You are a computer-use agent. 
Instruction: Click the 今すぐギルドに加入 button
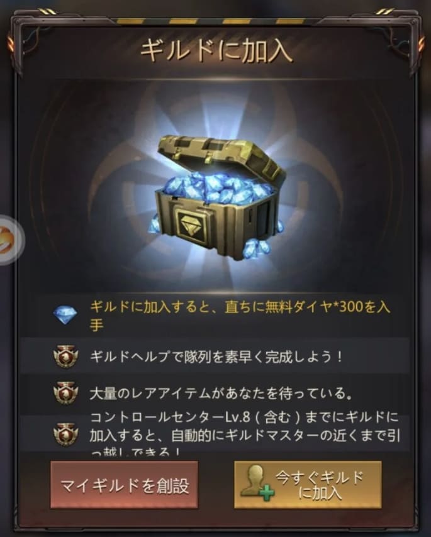coord(307,484)
